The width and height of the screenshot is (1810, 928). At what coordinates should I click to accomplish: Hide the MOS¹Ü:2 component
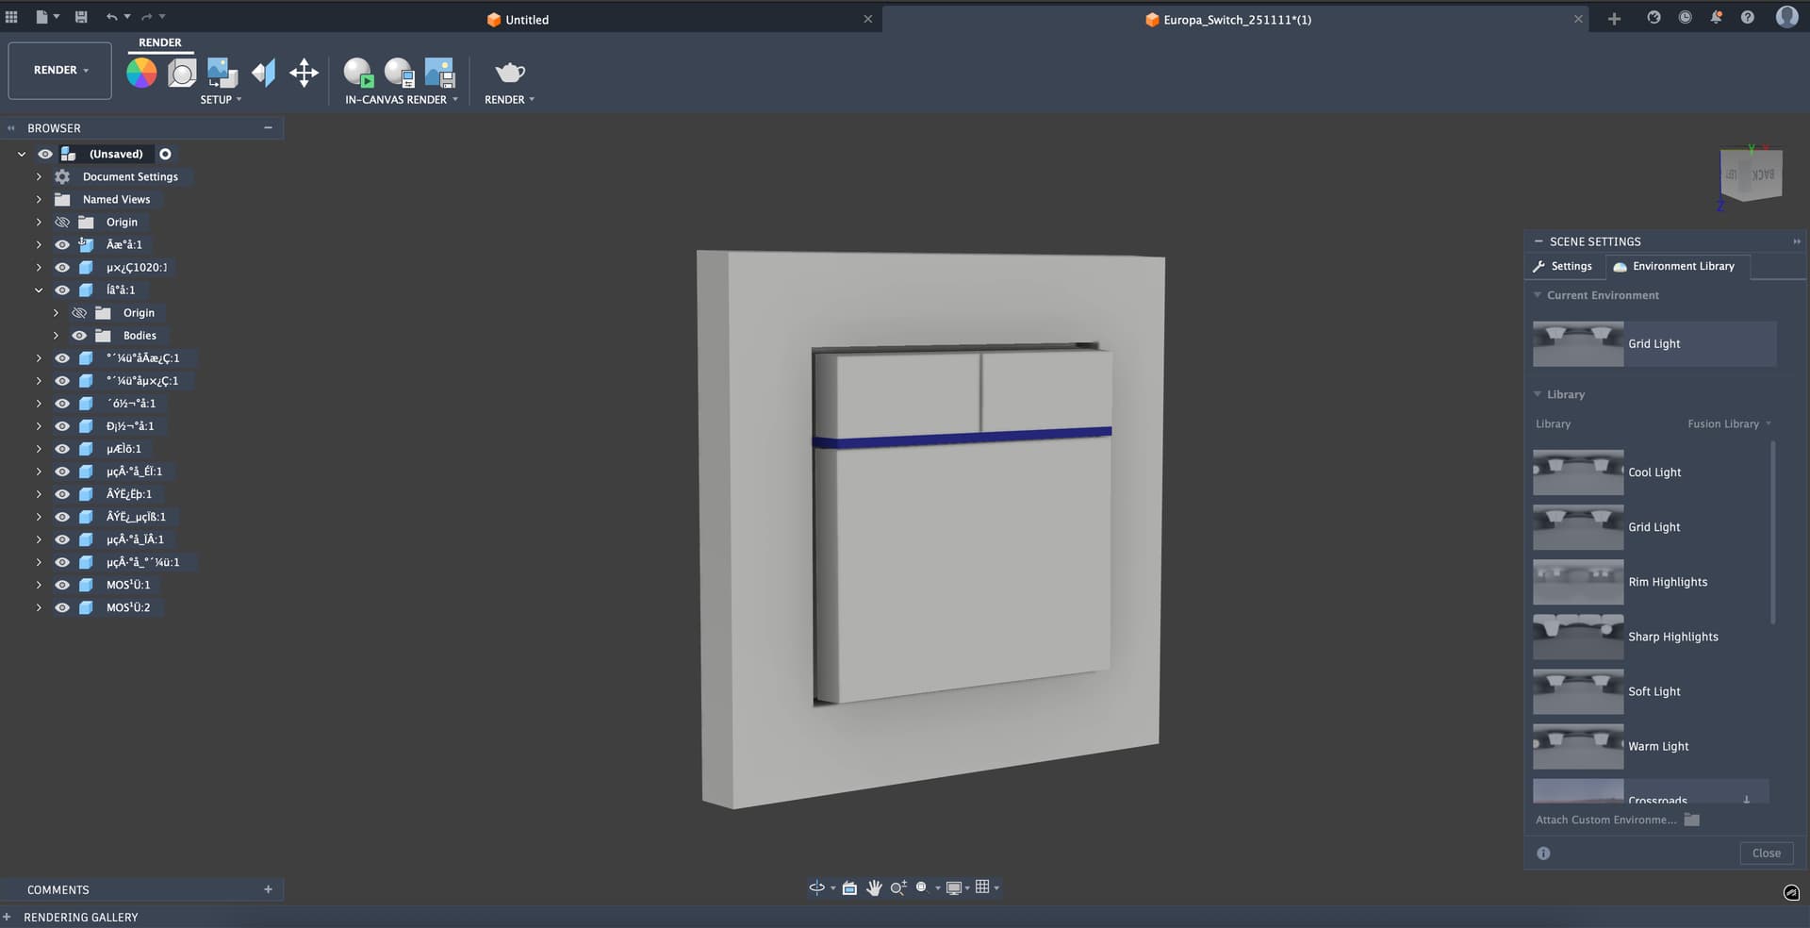(62, 608)
